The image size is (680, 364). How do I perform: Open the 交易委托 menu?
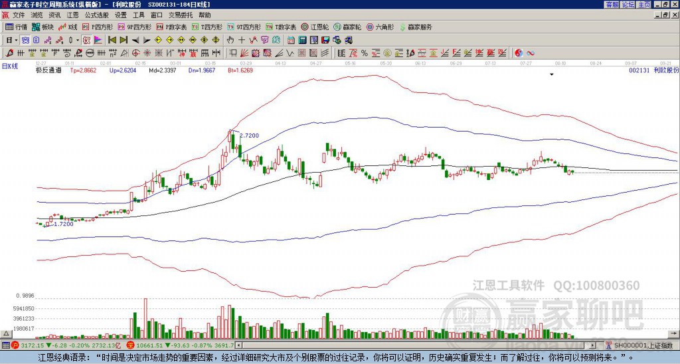pos(181,15)
